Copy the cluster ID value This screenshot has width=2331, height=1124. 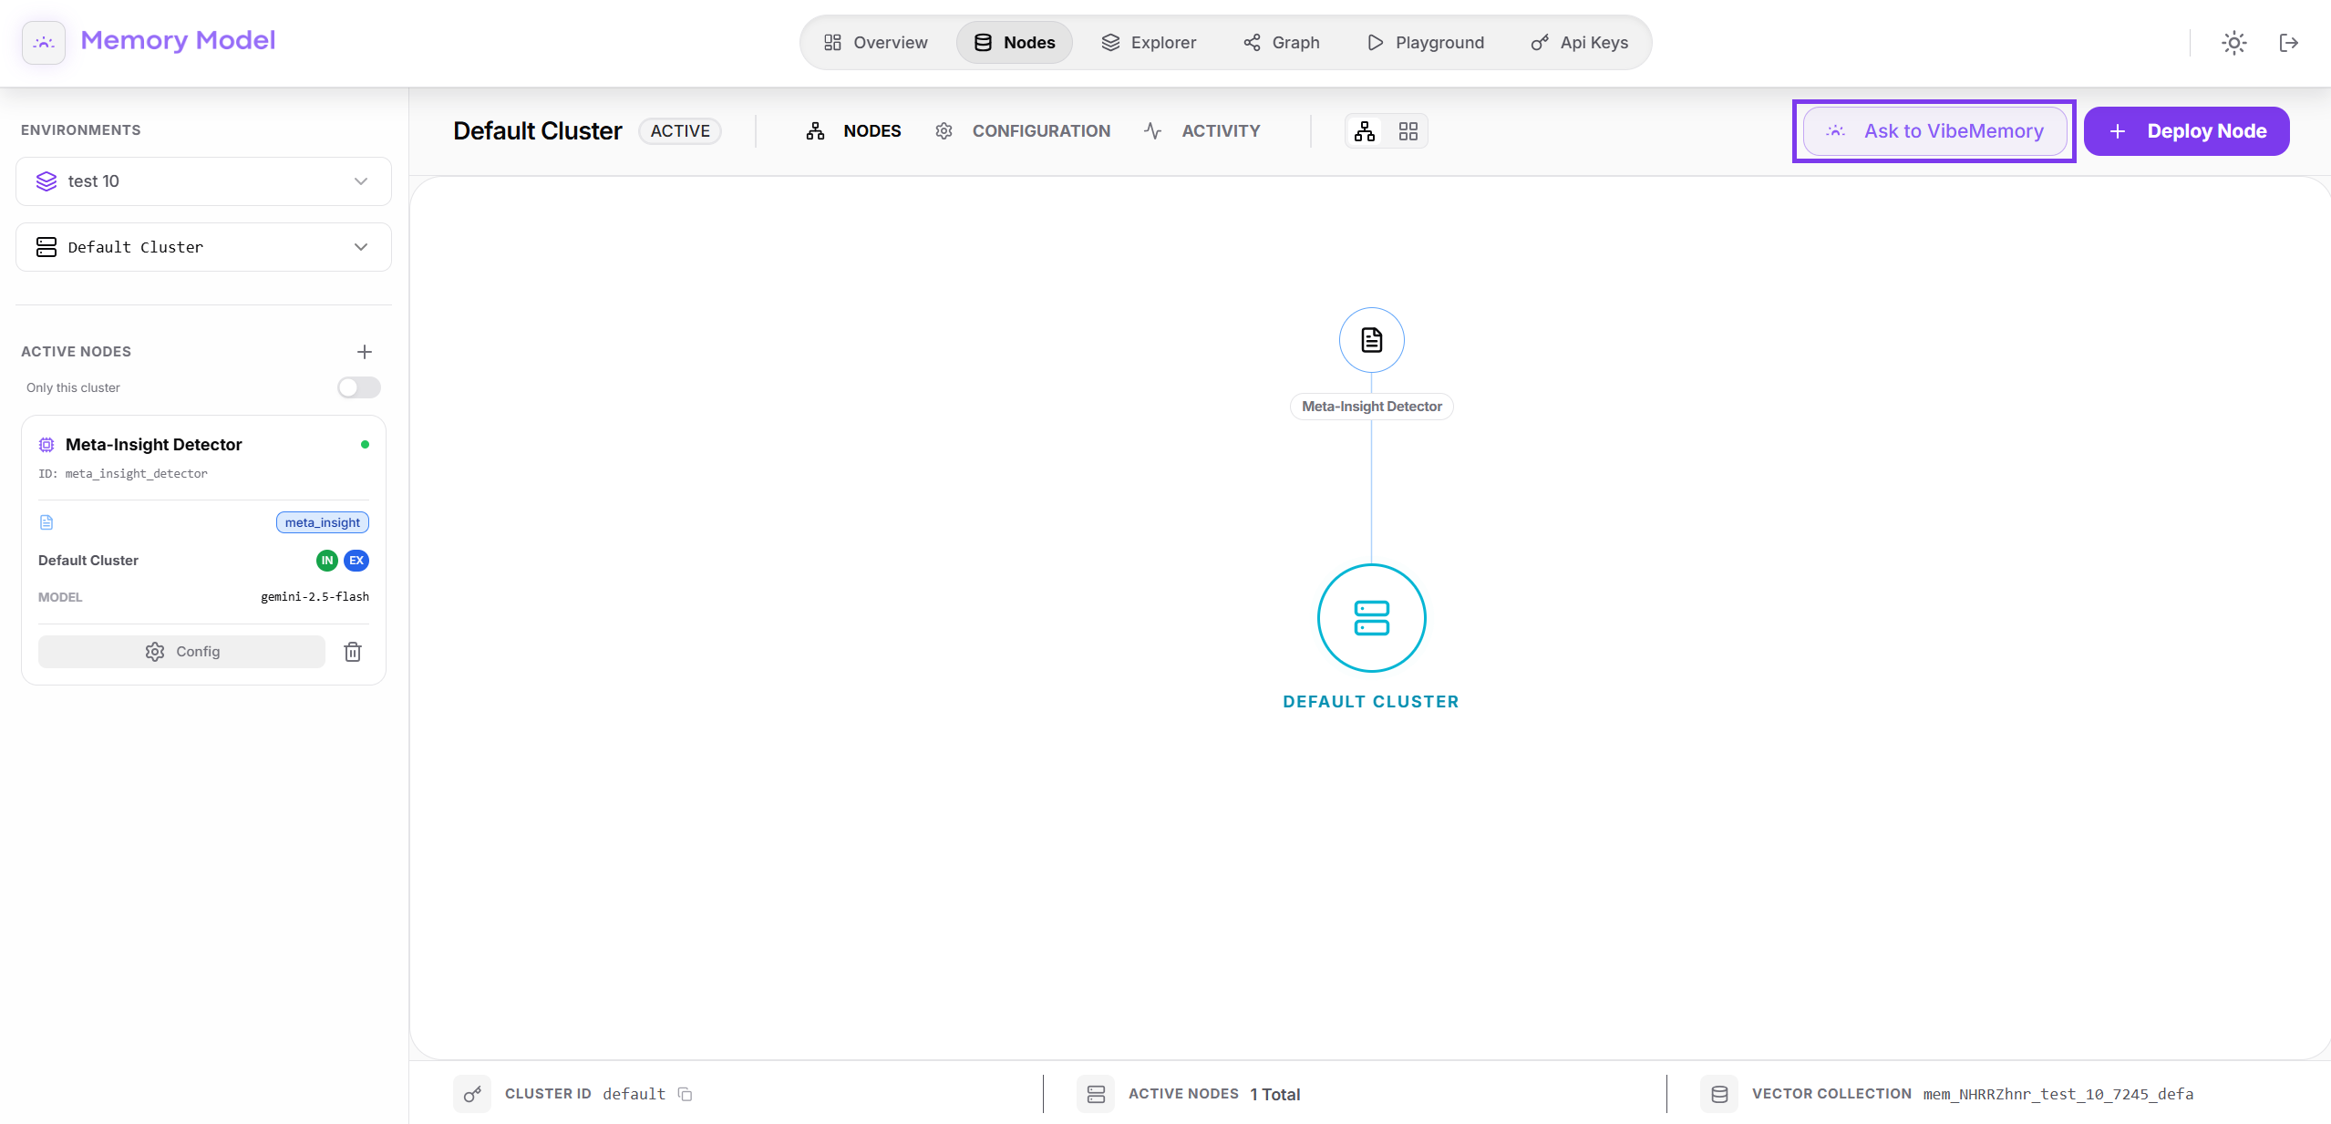(686, 1094)
